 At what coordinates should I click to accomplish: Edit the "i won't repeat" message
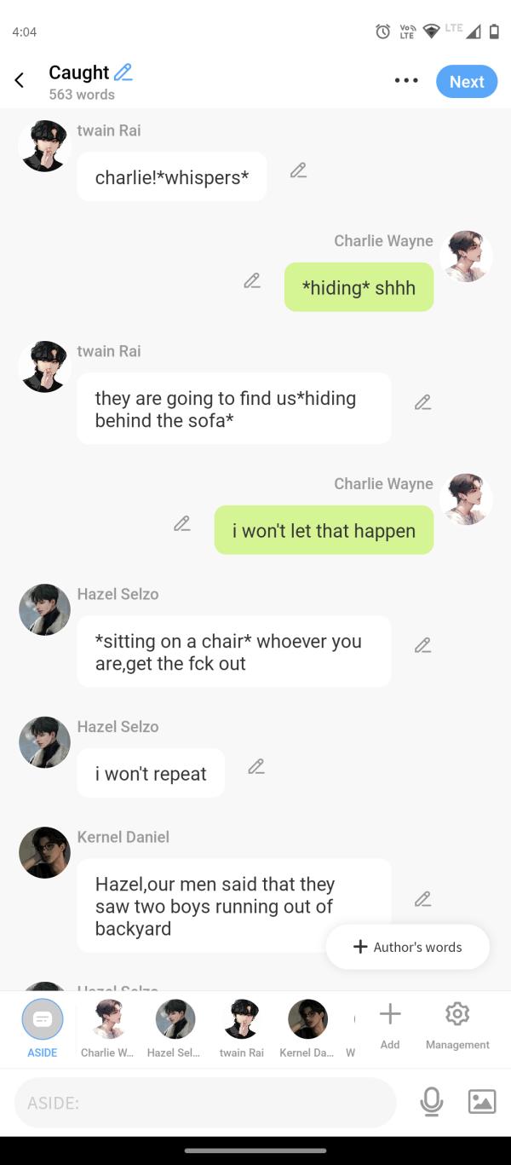256,767
